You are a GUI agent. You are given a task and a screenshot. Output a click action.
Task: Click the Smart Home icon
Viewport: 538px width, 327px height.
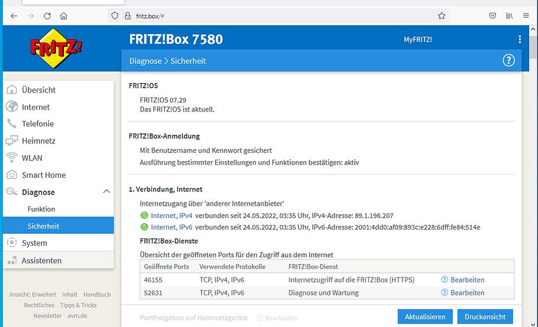click(12, 175)
